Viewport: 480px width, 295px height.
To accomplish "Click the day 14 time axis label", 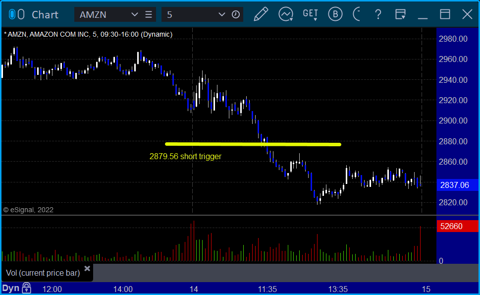I will [194, 289].
